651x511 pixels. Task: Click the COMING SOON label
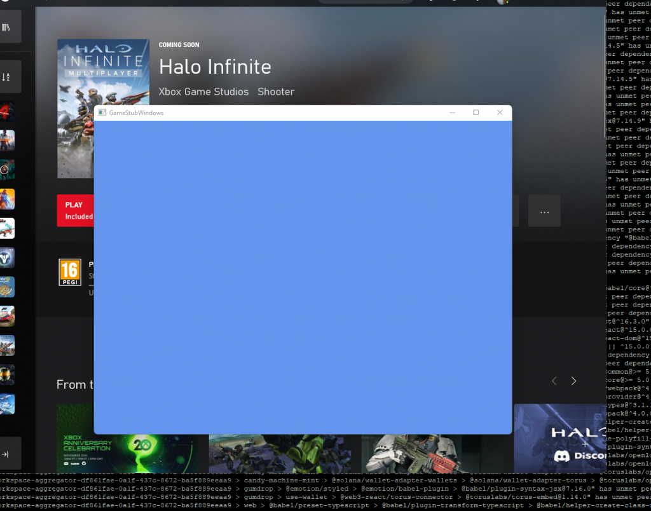coord(179,45)
